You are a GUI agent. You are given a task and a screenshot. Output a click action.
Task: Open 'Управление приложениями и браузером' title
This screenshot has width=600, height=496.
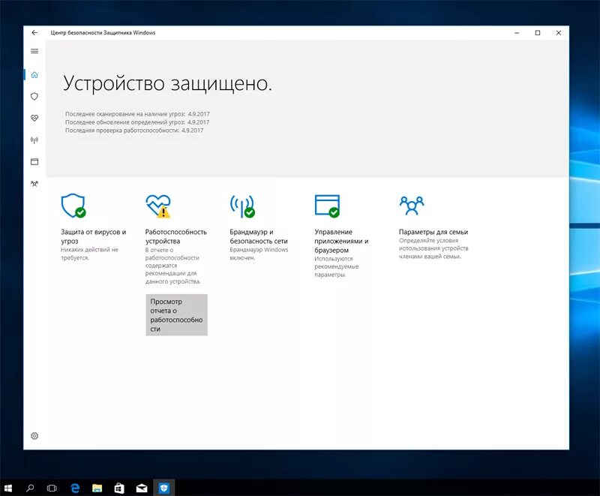pyautogui.click(x=341, y=241)
